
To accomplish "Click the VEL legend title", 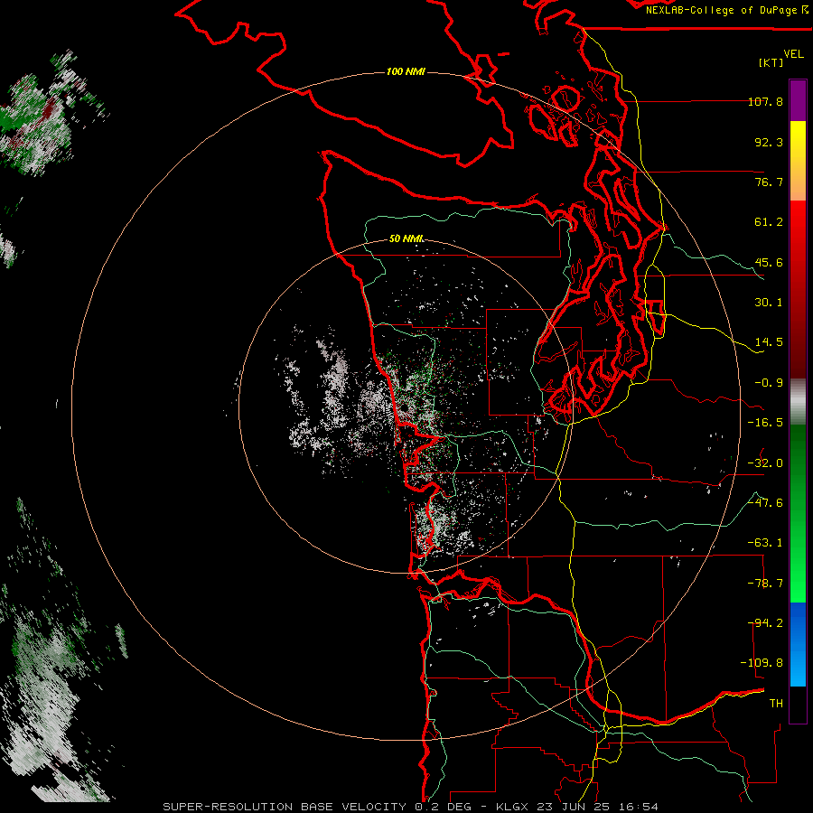I will coord(794,54).
